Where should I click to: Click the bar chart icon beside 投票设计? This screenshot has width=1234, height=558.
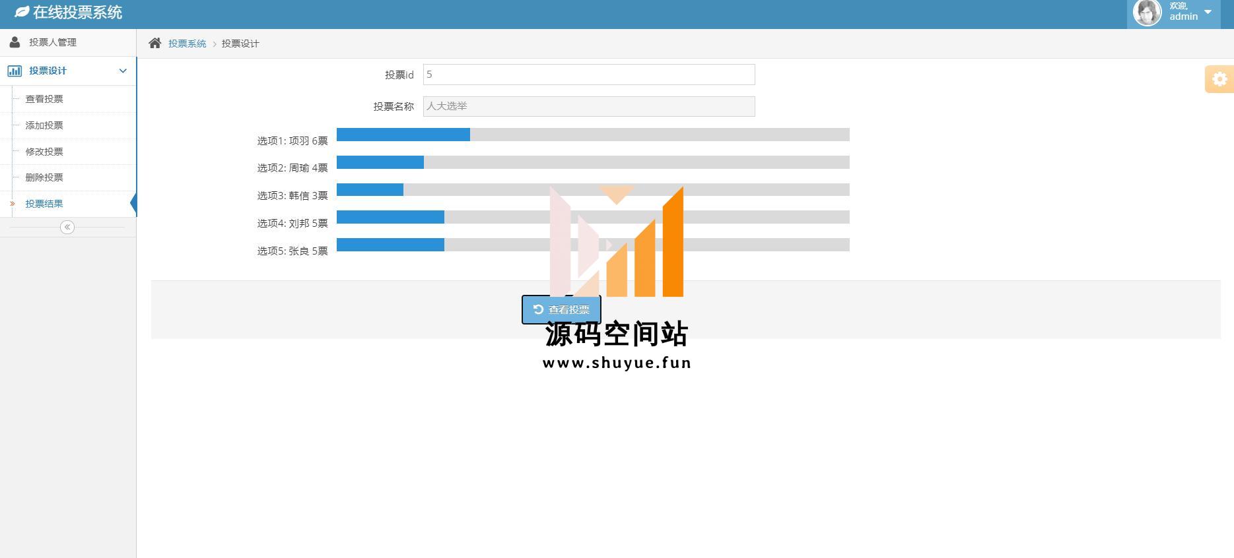tap(15, 71)
